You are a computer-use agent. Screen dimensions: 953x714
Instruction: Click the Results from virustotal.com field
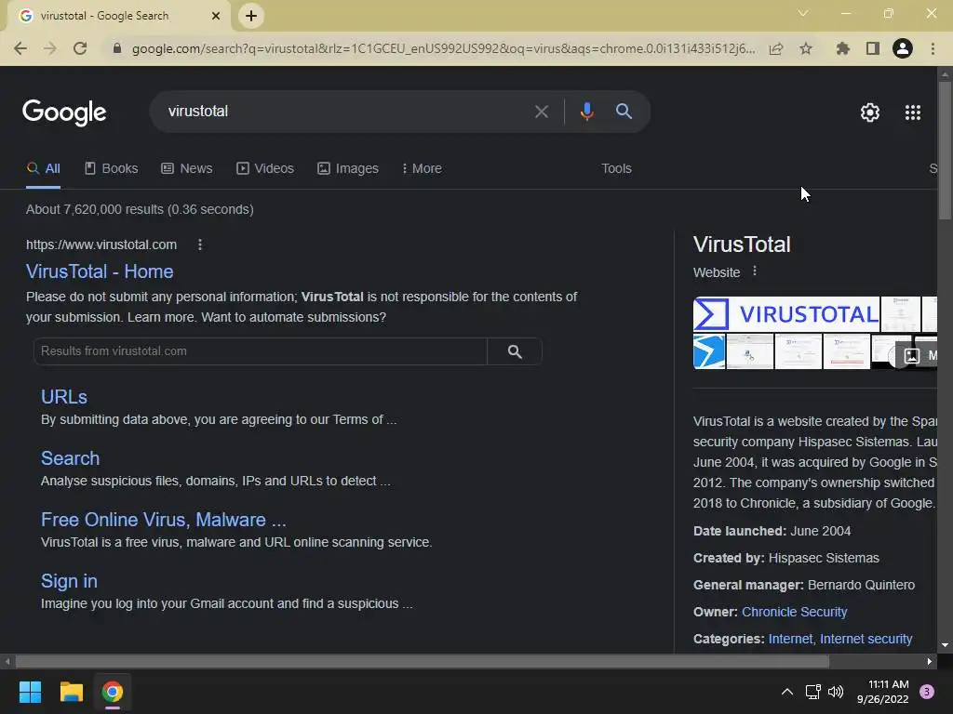(x=261, y=350)
